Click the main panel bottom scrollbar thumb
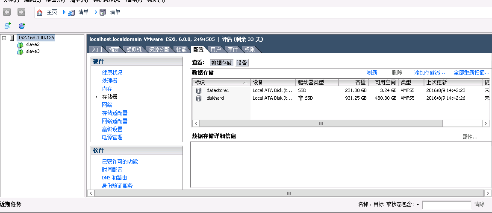Screen dimensions: 492x213 [289, 193]
